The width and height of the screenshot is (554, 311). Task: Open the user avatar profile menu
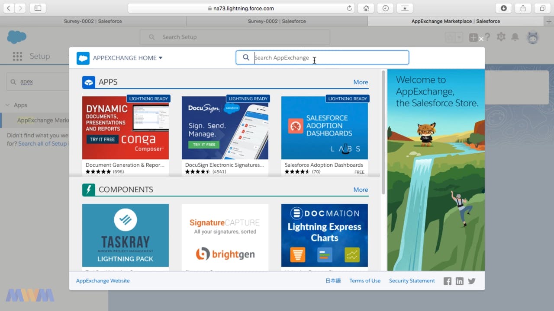tap(533, 37)
